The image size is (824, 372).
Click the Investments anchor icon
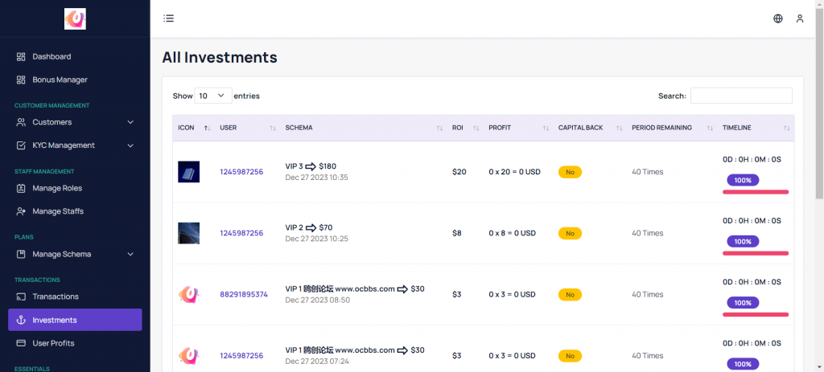(x=21, y=320)
